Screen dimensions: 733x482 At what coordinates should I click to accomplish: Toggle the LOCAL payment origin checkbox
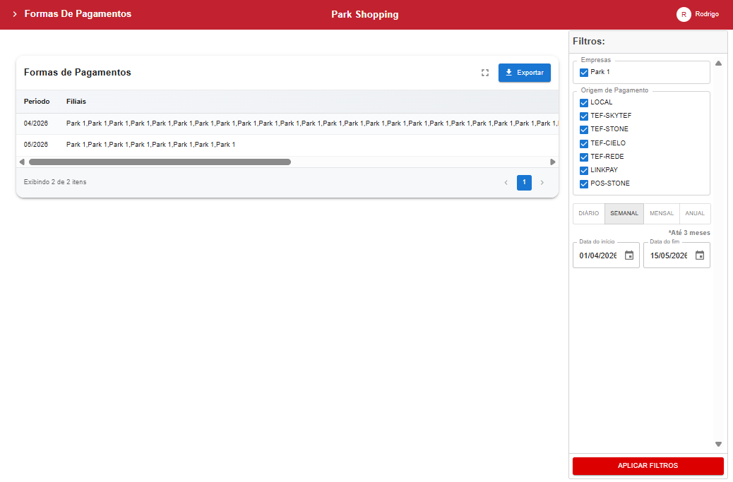(584, 103)
